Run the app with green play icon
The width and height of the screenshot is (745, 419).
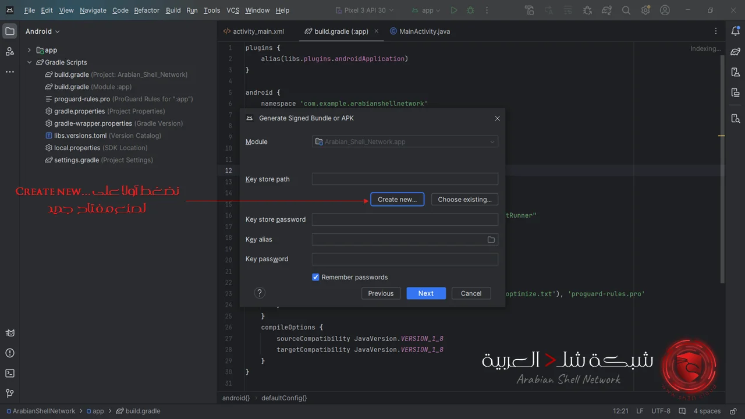[x=454, y=10]
